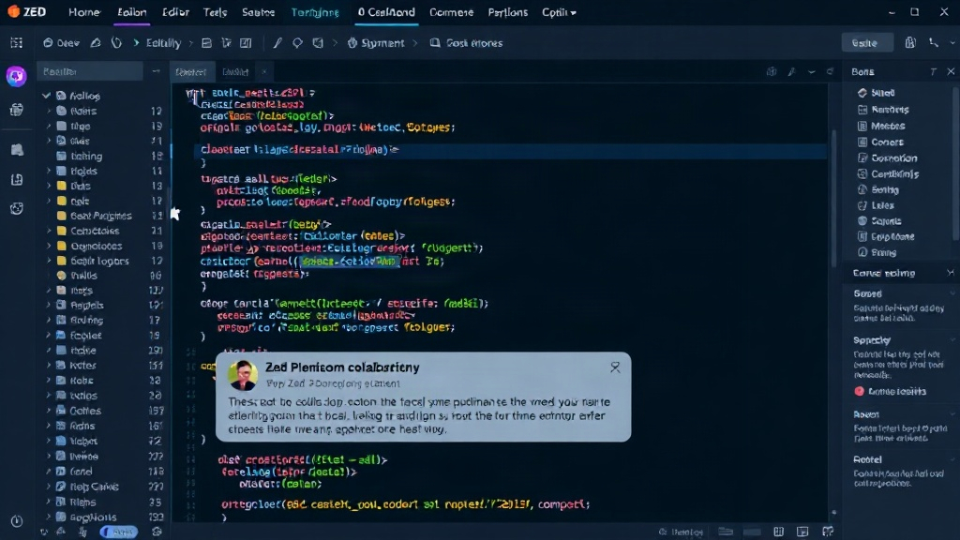Image resolution: width=960 pixels, height=540 pixels.
Task: Switch to the second editor tab
Action: (x=235, y=71)
